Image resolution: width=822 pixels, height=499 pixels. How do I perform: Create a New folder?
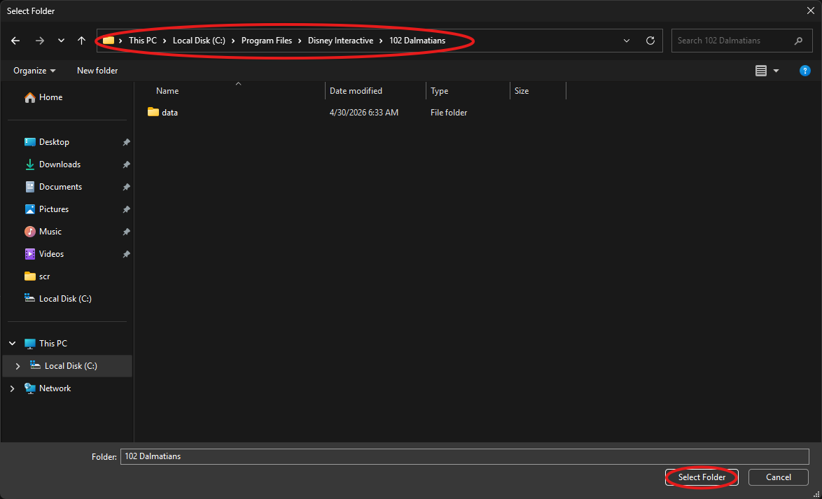coord(97,70)
